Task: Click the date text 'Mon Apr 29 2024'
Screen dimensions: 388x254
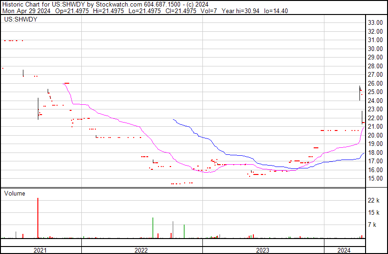Action: (x=27, y=11)
